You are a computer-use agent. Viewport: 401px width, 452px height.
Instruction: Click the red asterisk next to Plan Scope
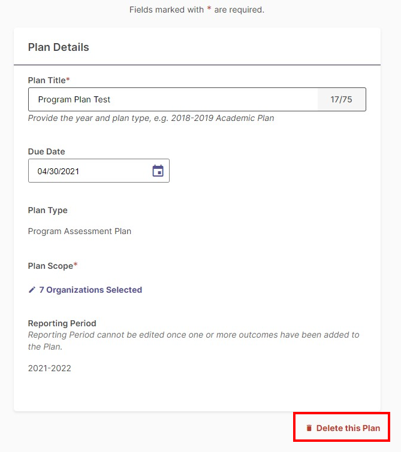76,264
